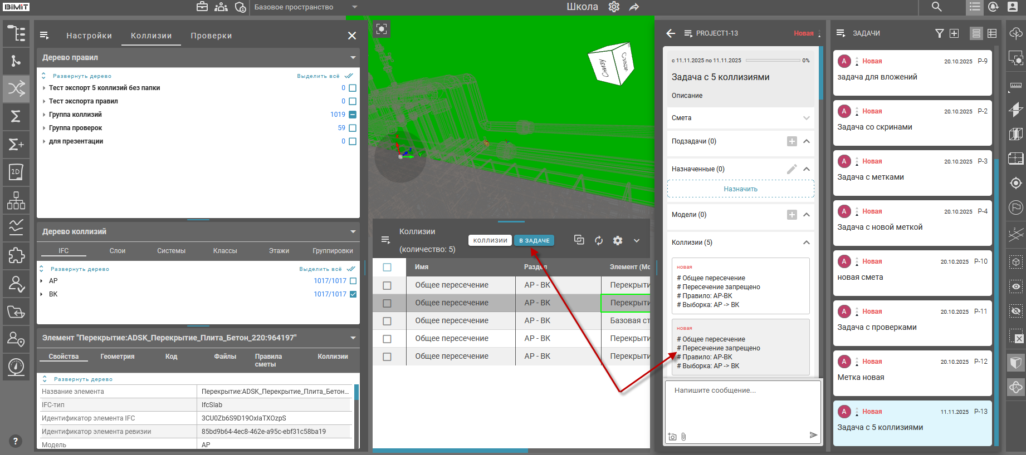This screenshot has height=455, width=1026.
Task: Click the message input field
Action: [x=742, y=406]
